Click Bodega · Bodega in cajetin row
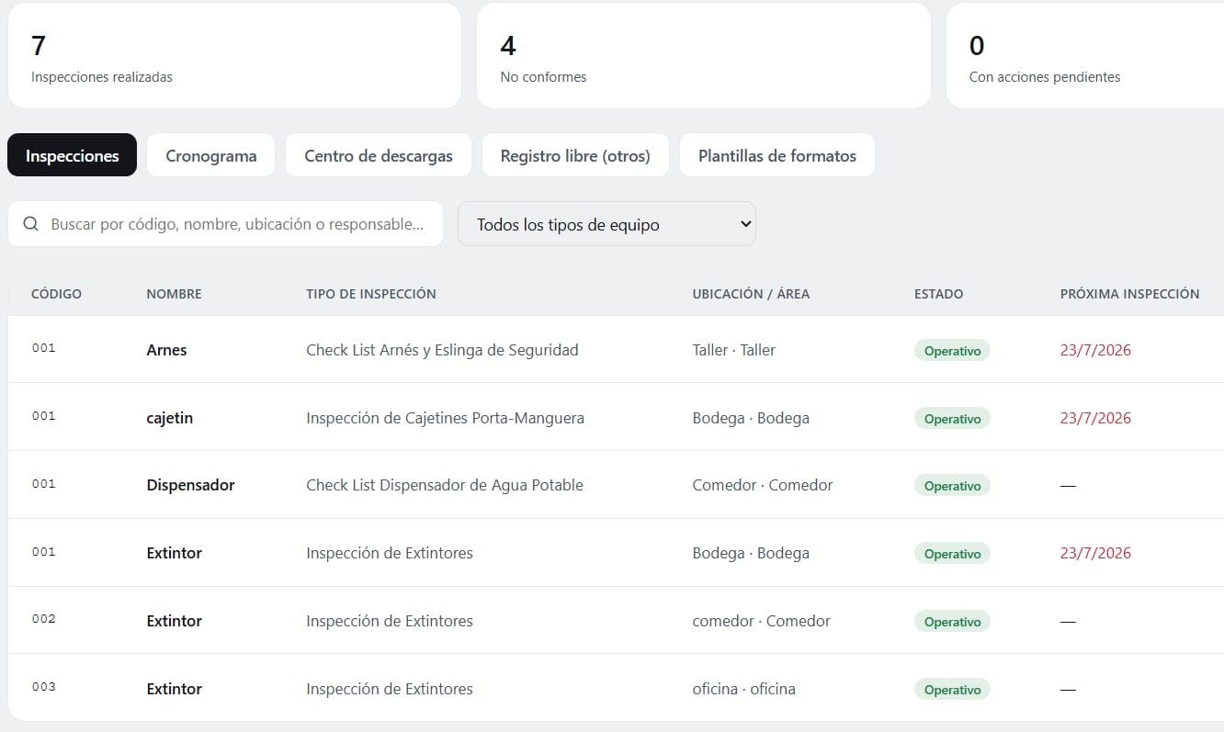Image resolution: width=1224 pixels, height=732 pixels. click(x=751, y=418)
